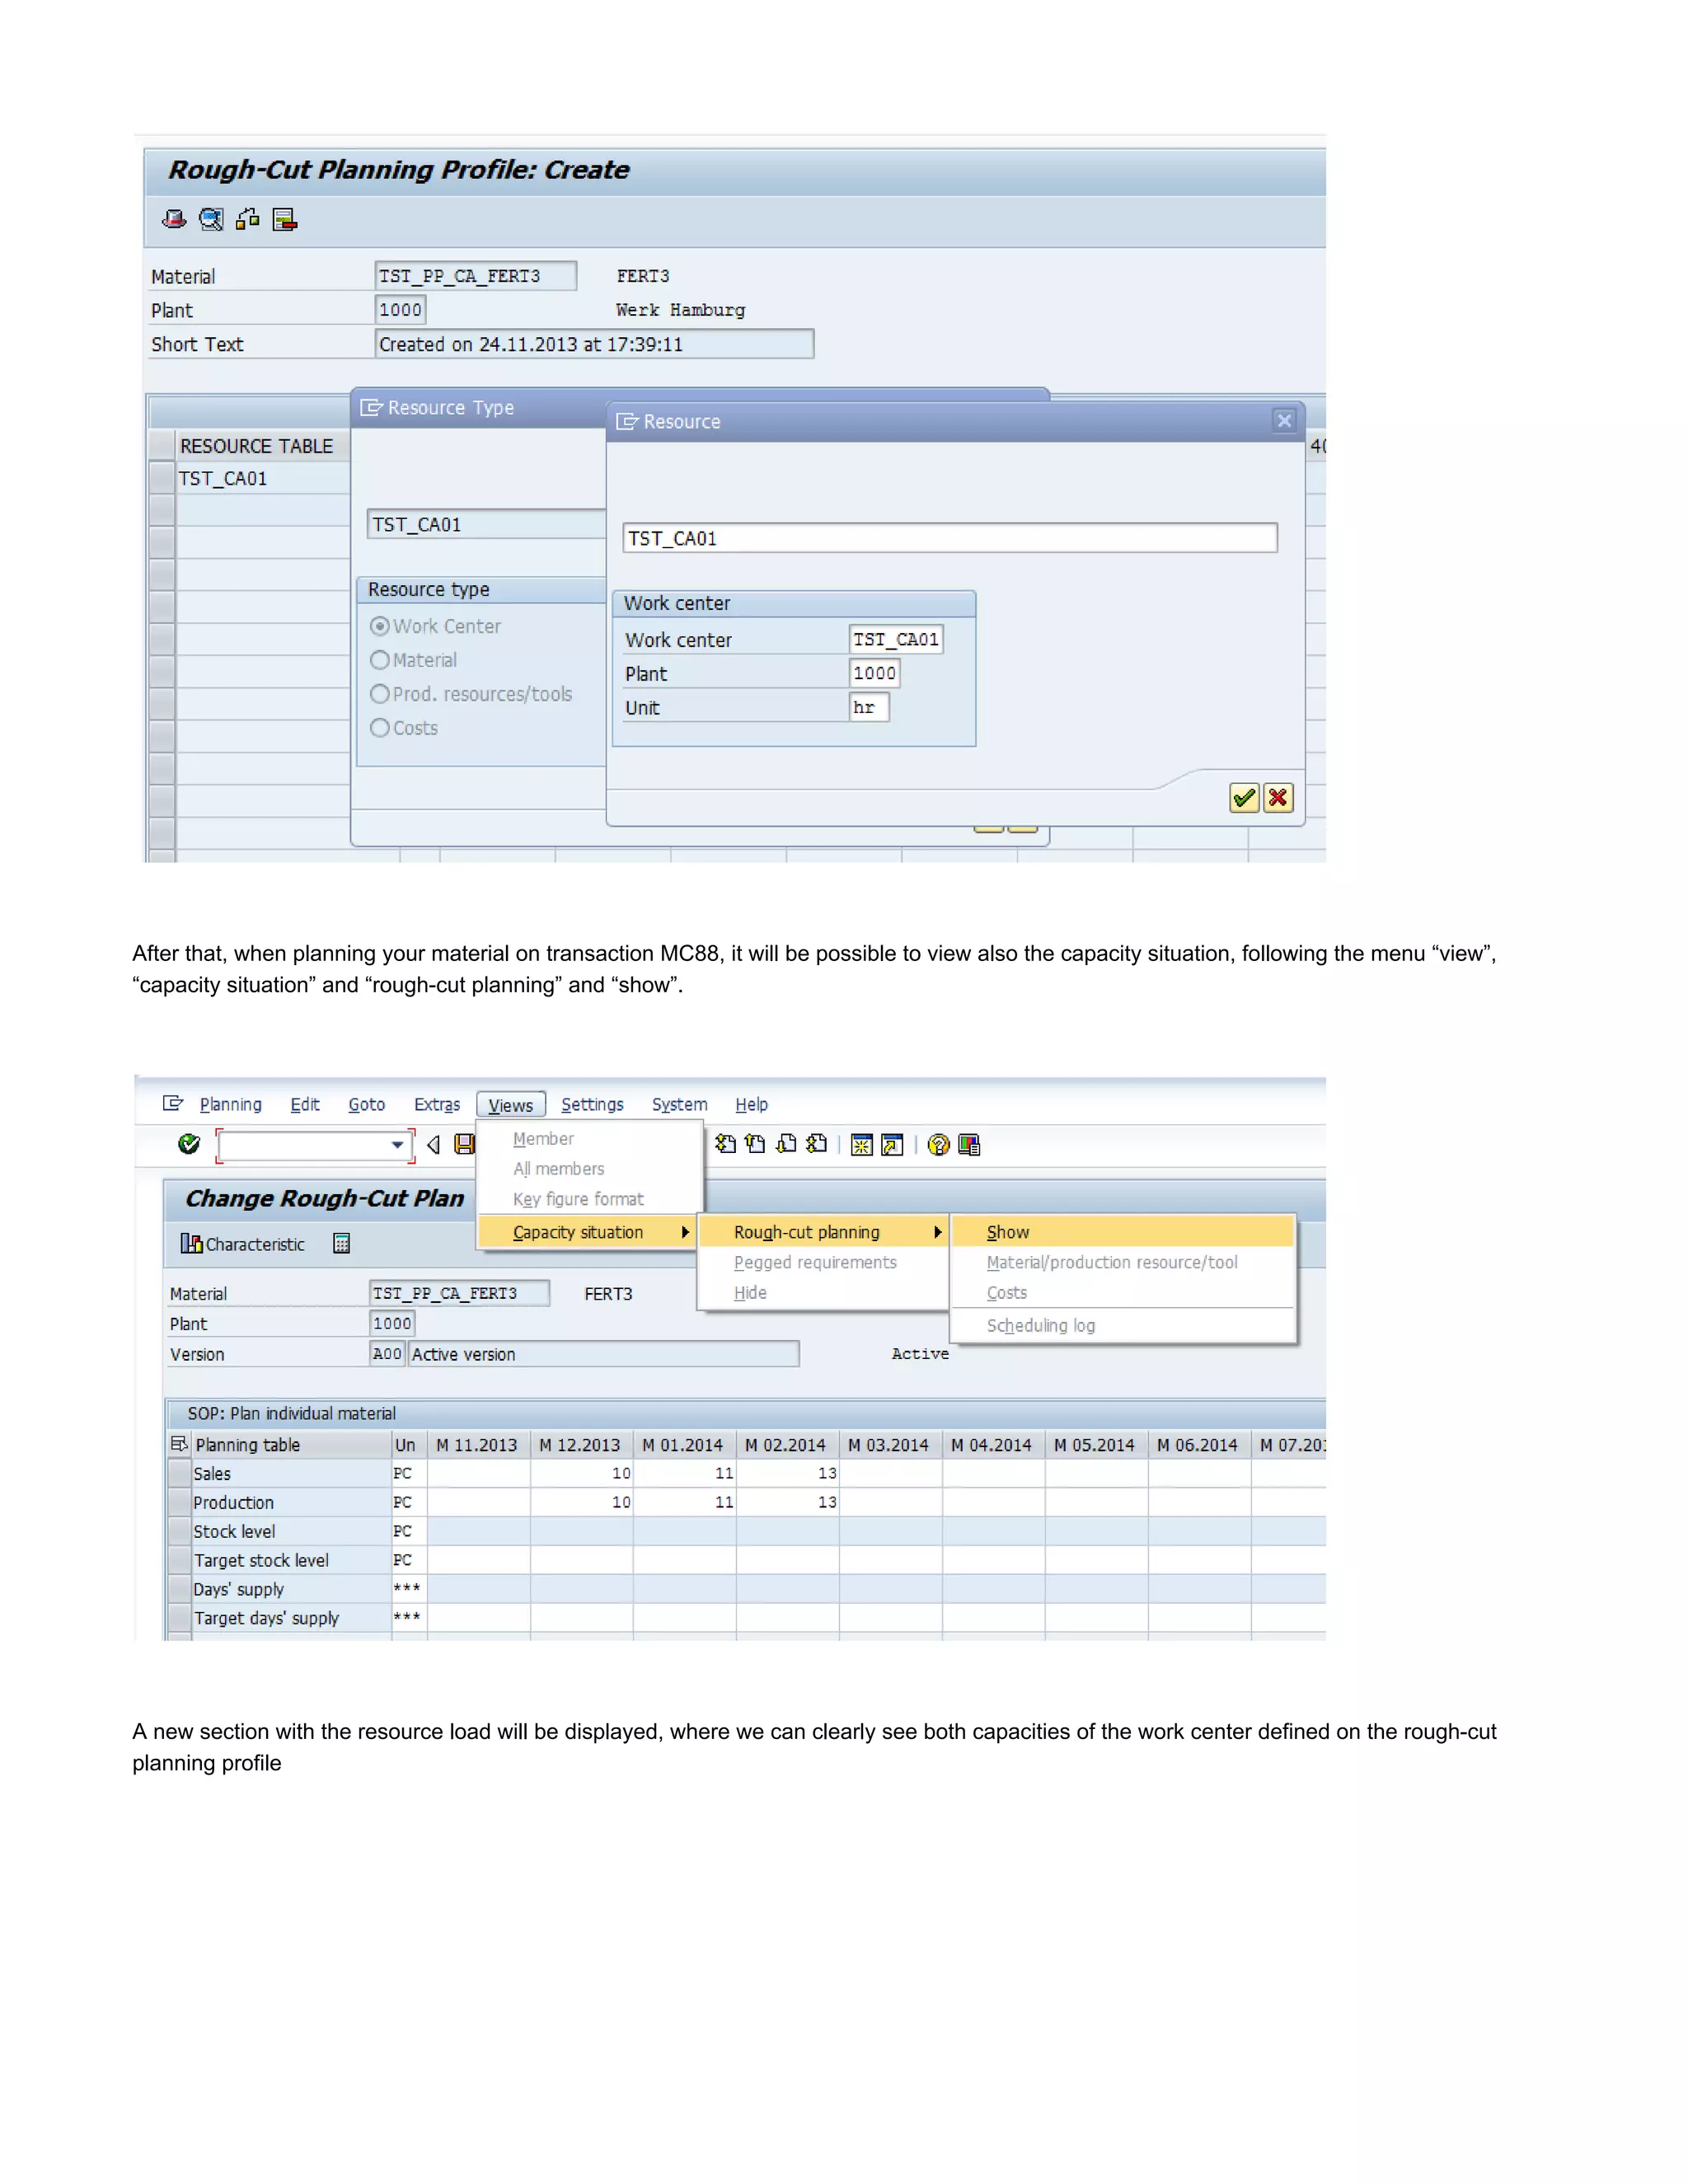Select the Stock level row selector
The width and height of the screenshot is (1688, 2184).
tap(180, 1531)
